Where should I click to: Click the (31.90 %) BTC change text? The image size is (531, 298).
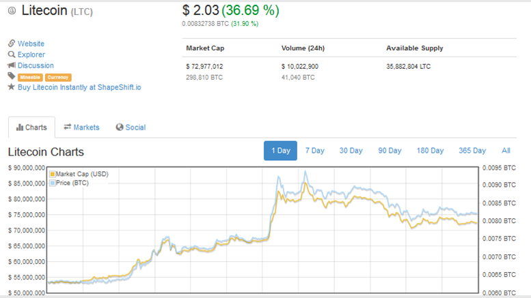coord(245,24)
